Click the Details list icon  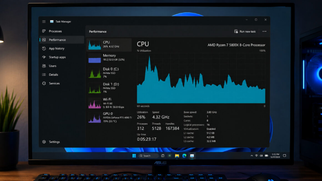point(44,75)
